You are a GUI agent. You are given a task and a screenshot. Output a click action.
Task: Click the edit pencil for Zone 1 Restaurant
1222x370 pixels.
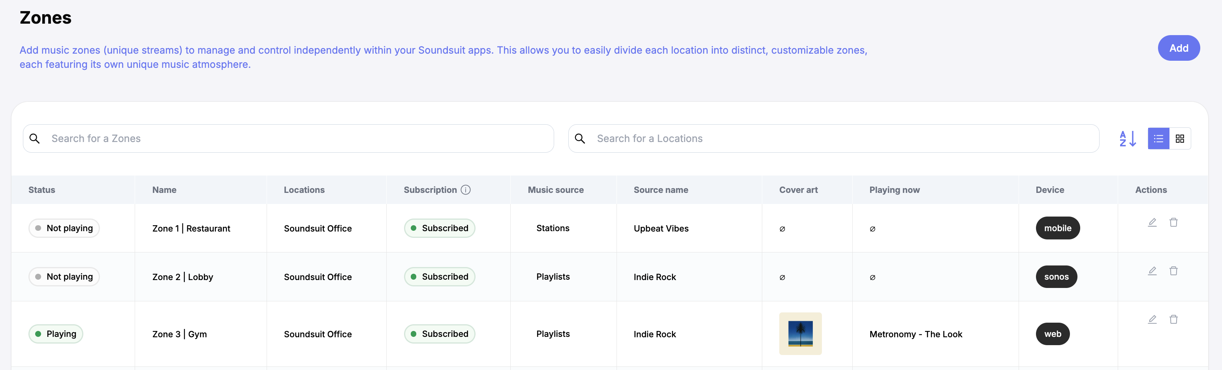tap(1152, 222)
